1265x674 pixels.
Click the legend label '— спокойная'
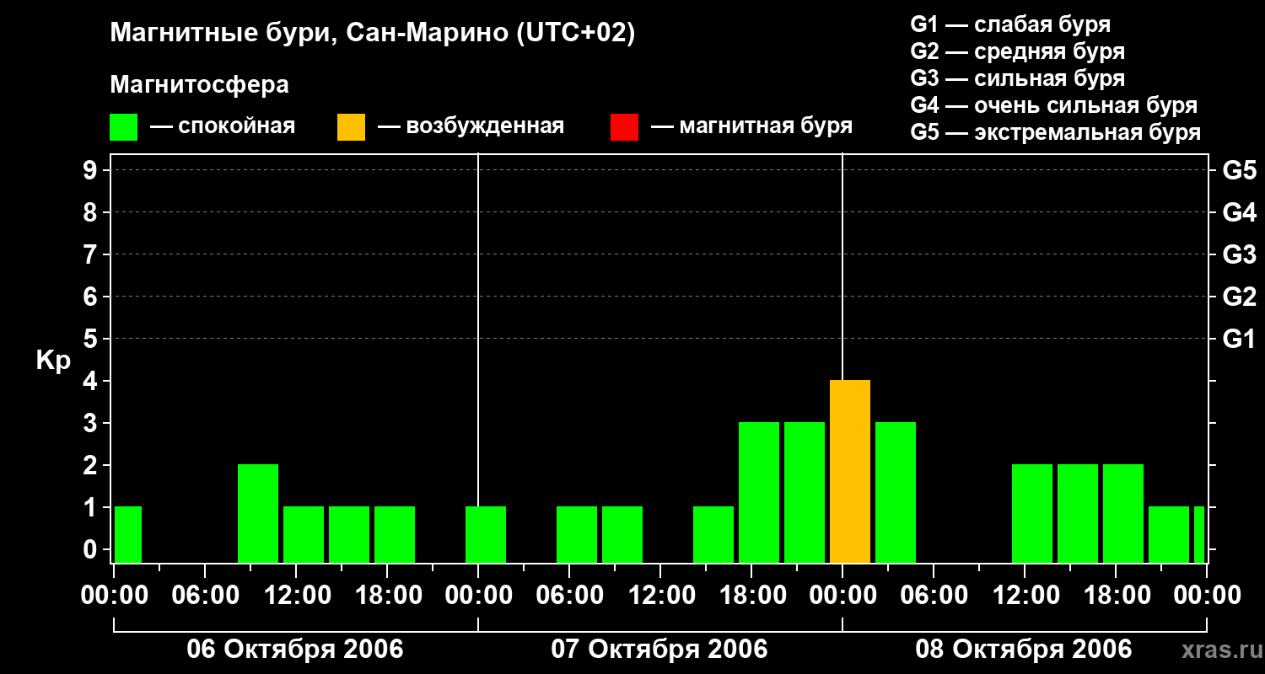[223, 127]
